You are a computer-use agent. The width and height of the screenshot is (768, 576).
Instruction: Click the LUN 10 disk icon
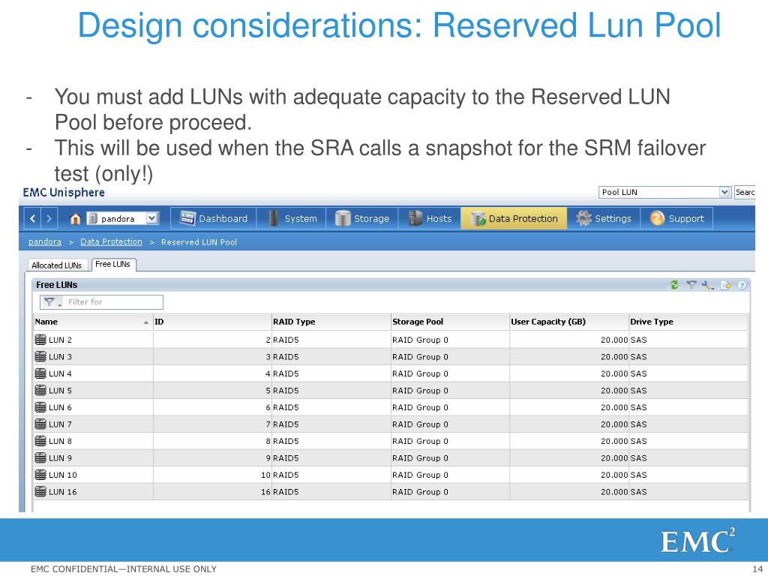[40, 475]
